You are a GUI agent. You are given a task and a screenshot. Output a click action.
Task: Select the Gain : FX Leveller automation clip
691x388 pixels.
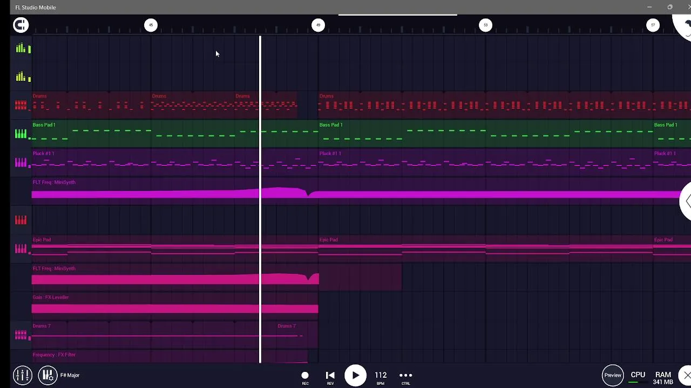click(175, 306)
